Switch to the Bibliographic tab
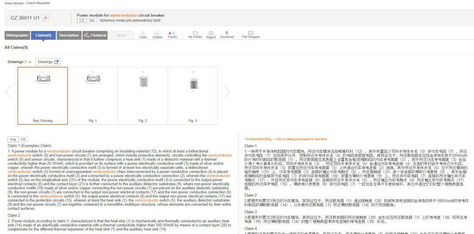474x234 pixels. (18, 35)
